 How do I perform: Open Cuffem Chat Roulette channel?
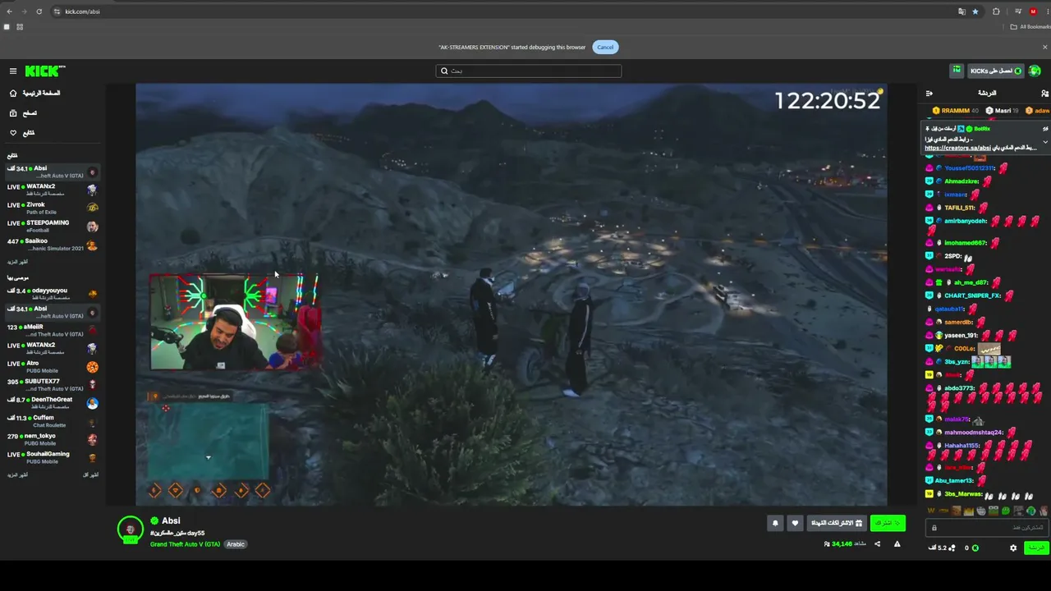[x=53, y=421]
